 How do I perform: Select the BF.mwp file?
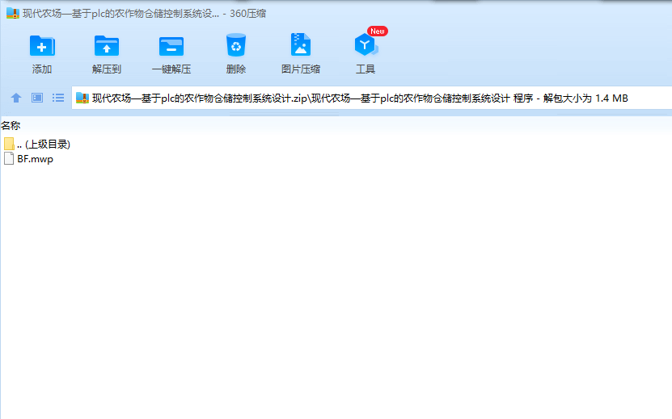tap(28, 159)
